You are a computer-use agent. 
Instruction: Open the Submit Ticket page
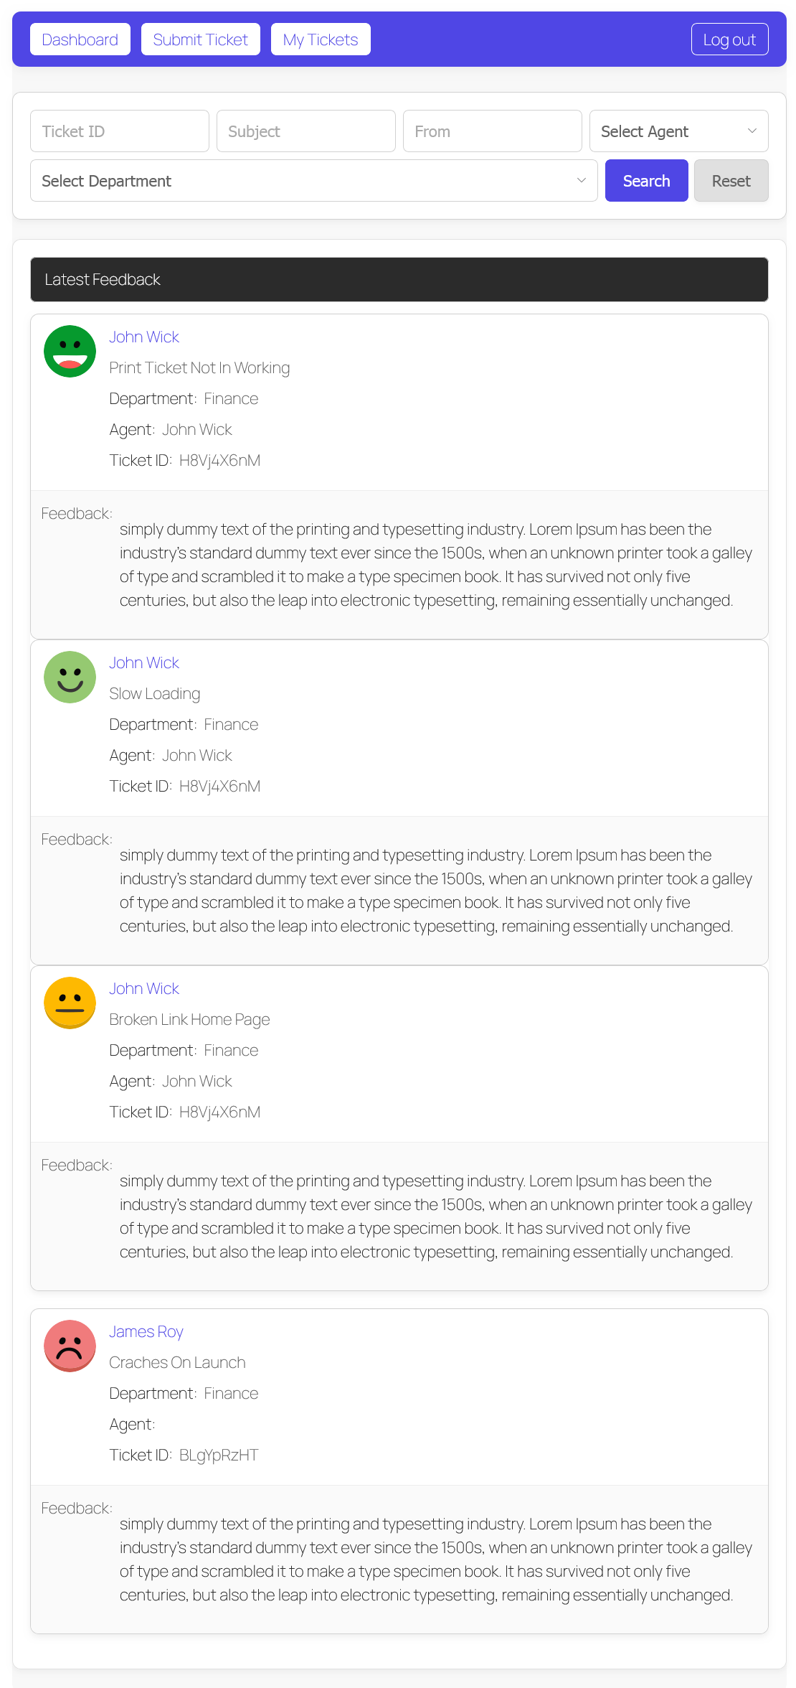tap(200, 39)
